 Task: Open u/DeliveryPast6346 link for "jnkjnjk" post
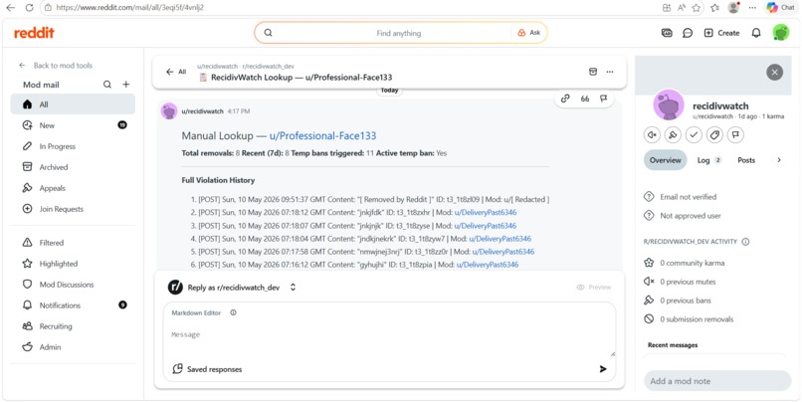click(486, 226)
